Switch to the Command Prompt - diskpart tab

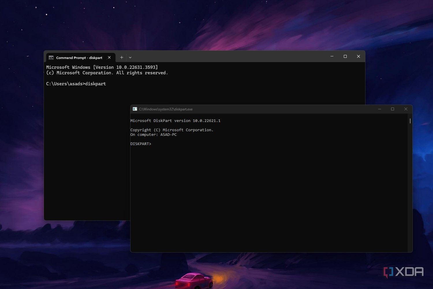click(x=79, y=58)
